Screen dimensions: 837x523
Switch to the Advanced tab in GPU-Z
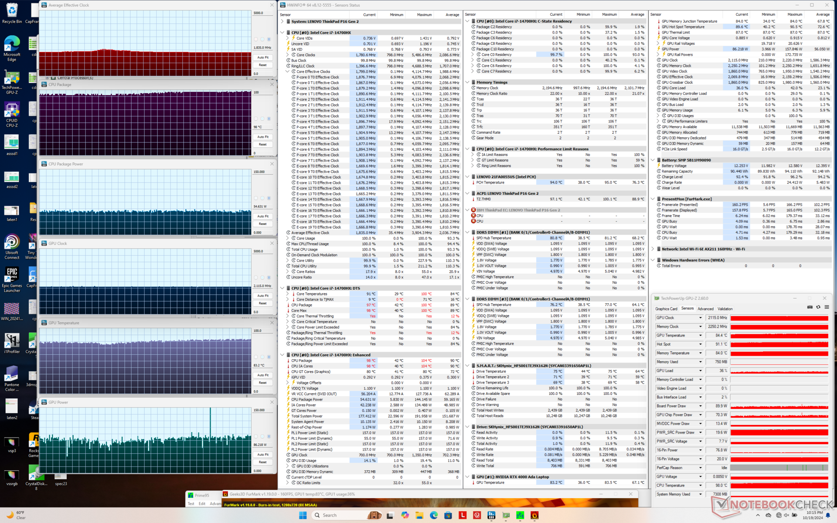705,309
